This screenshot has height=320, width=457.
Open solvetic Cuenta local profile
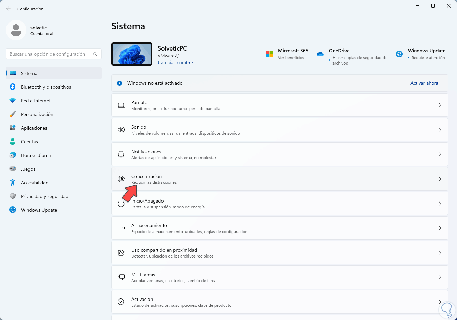point(30,30)
